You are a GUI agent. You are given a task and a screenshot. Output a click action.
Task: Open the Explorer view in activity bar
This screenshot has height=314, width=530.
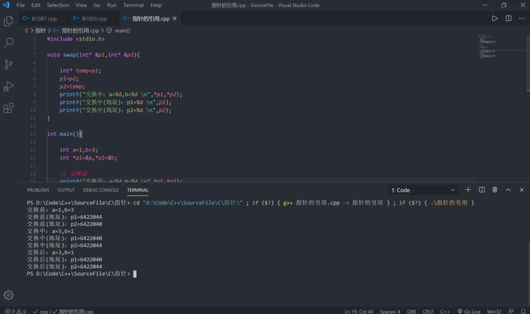9,21
